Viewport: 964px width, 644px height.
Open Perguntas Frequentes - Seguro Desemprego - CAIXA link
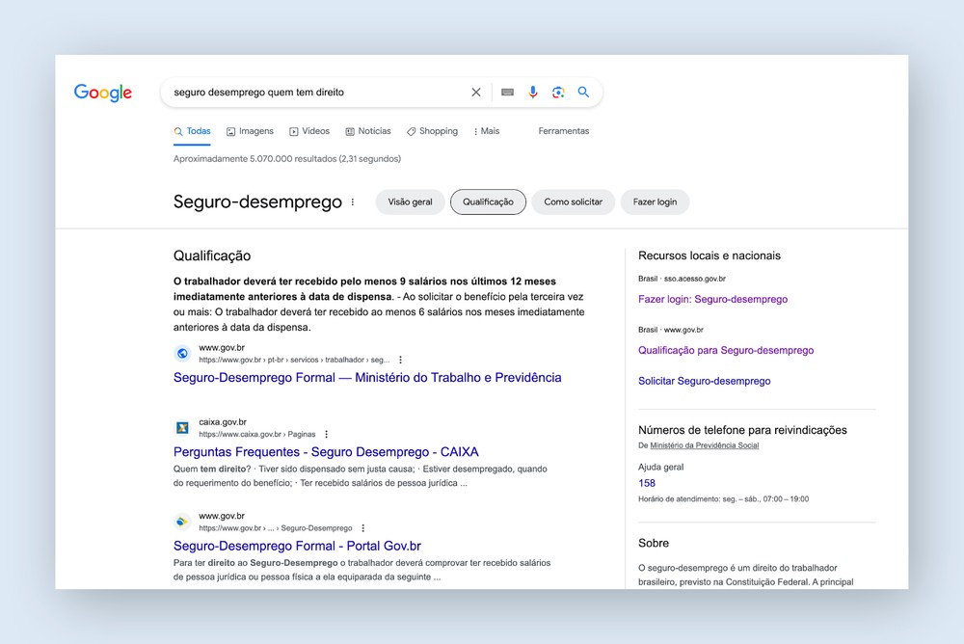[x=326, y=451]
